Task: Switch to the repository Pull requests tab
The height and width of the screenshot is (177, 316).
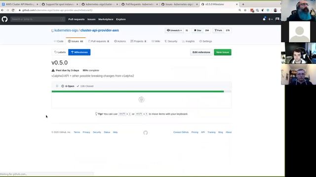Action: coord(99,41)
